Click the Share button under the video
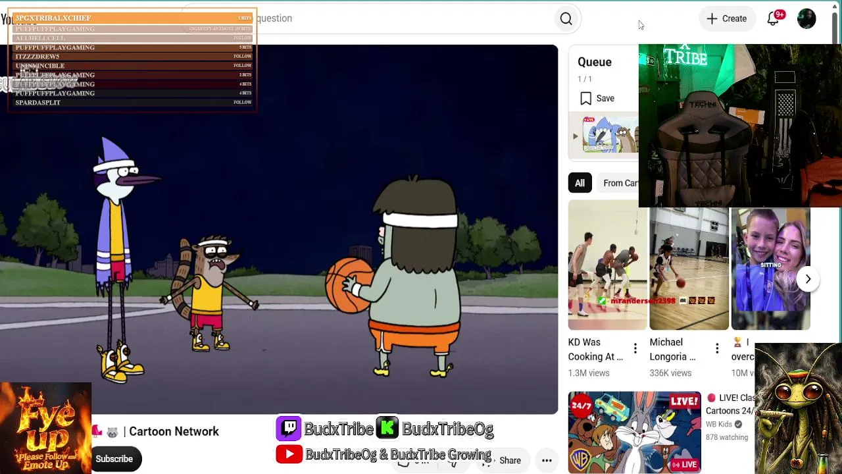 [505, 461]
